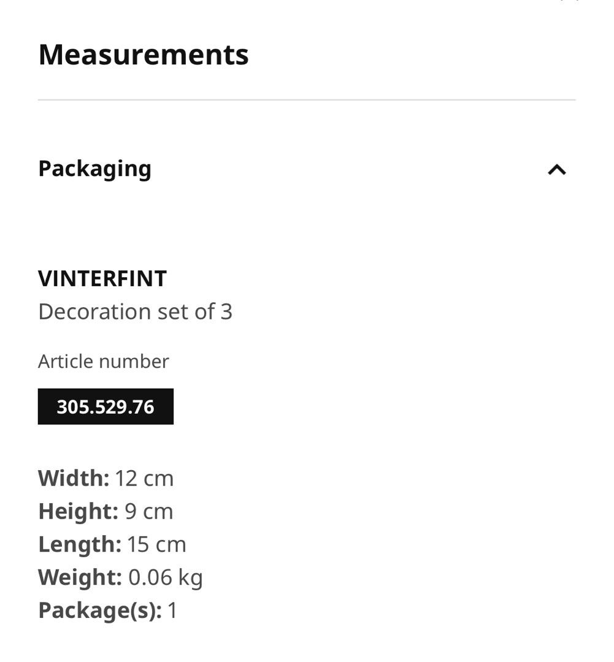Click the Length: 15 cm line
This screenshot has height=662, width=614.
[x=112, y=544]
